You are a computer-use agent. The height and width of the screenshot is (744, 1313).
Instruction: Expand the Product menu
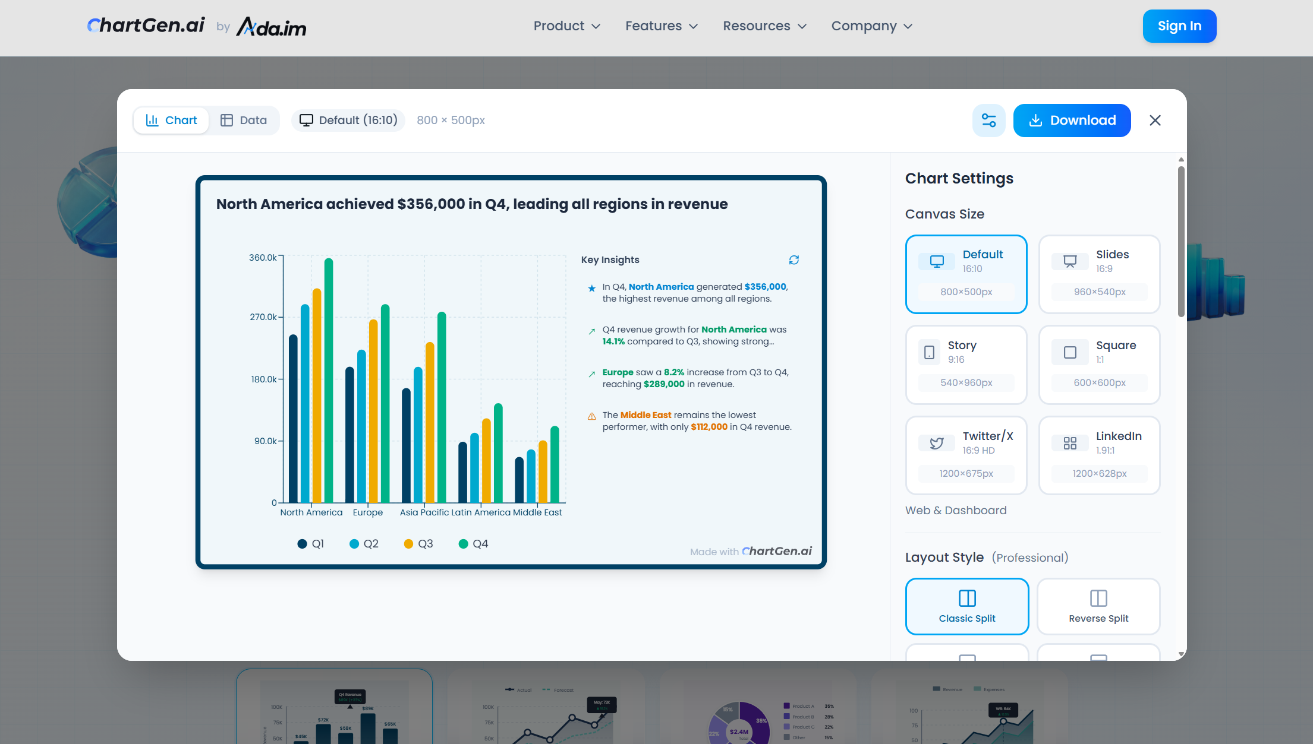tap(566, 26)
